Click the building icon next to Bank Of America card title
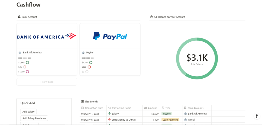 coord(20,53)
